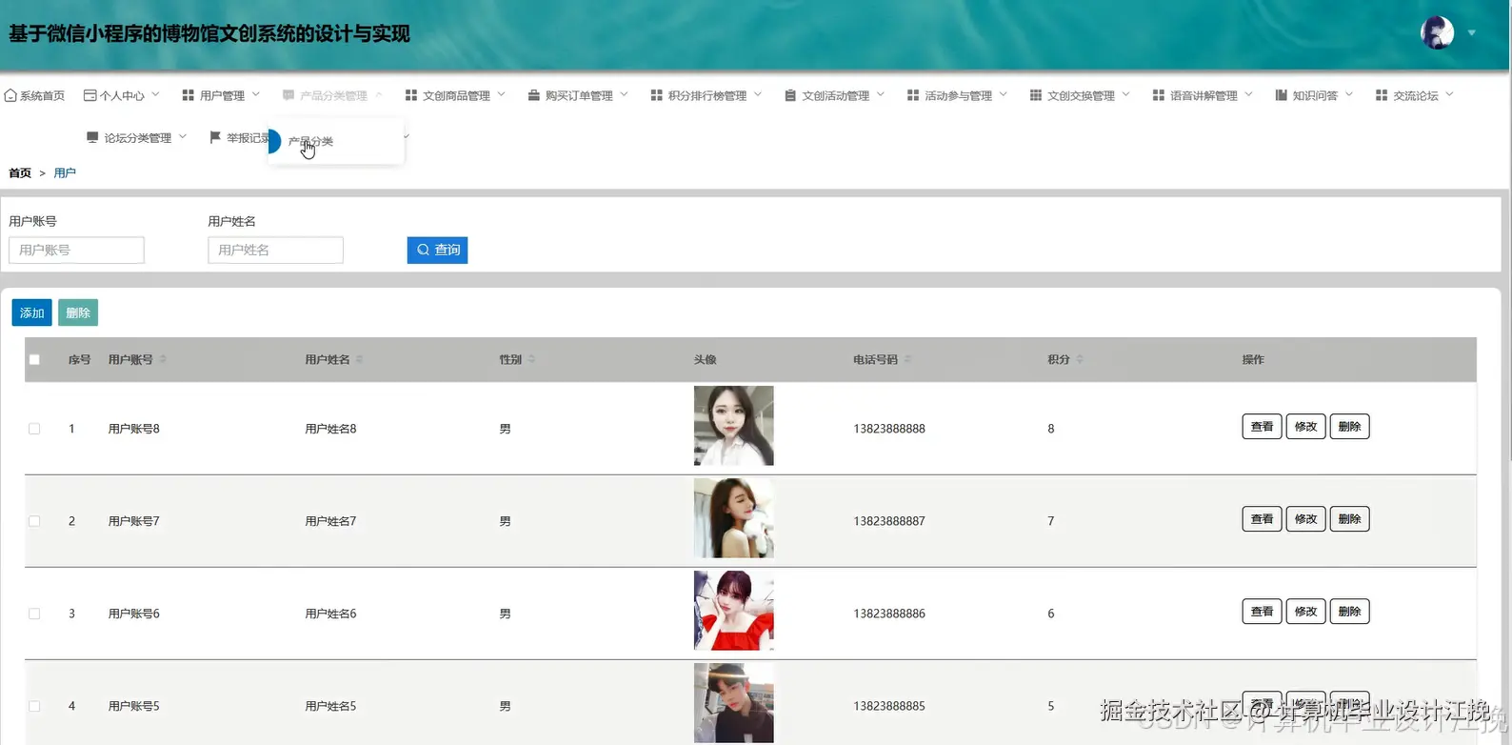Open the 活动参与管理 menu
The height and width of the screenshot is (745, 1512).
click(x=957, y=95)
